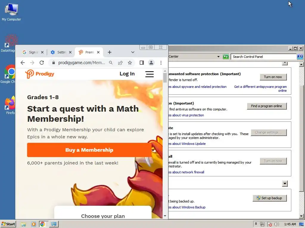Click the Prodigy logo
The image size is (305, 228).
40,74
